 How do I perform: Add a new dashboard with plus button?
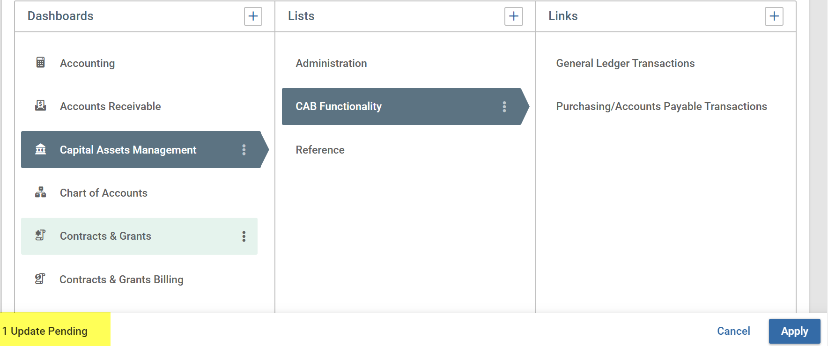click(x=253, y=16)
